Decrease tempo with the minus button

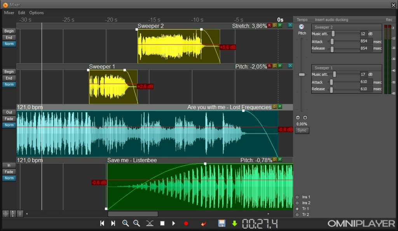coord(298,117)
